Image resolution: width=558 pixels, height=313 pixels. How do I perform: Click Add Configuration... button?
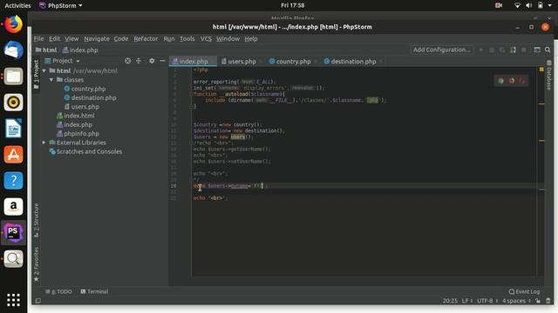pos(442,50)
